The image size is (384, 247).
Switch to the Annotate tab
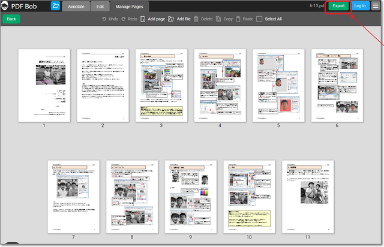point(76,7)
